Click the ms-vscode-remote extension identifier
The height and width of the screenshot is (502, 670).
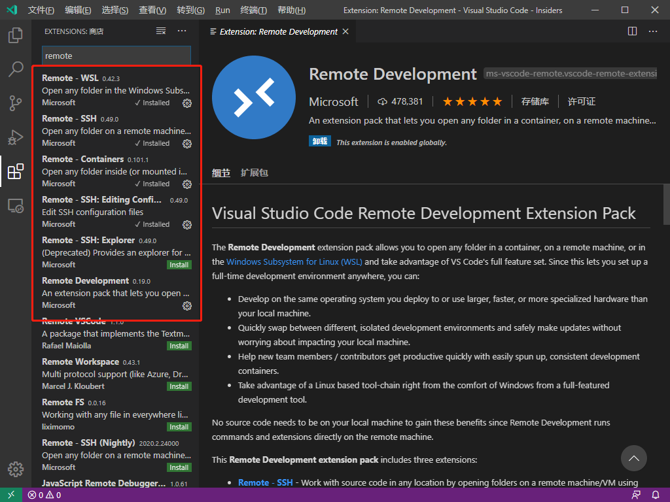(571, 74)
